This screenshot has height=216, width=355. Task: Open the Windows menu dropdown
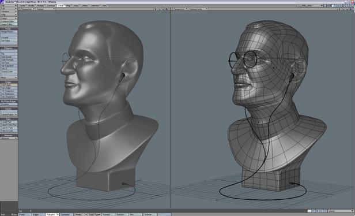[x=9, y=12]
